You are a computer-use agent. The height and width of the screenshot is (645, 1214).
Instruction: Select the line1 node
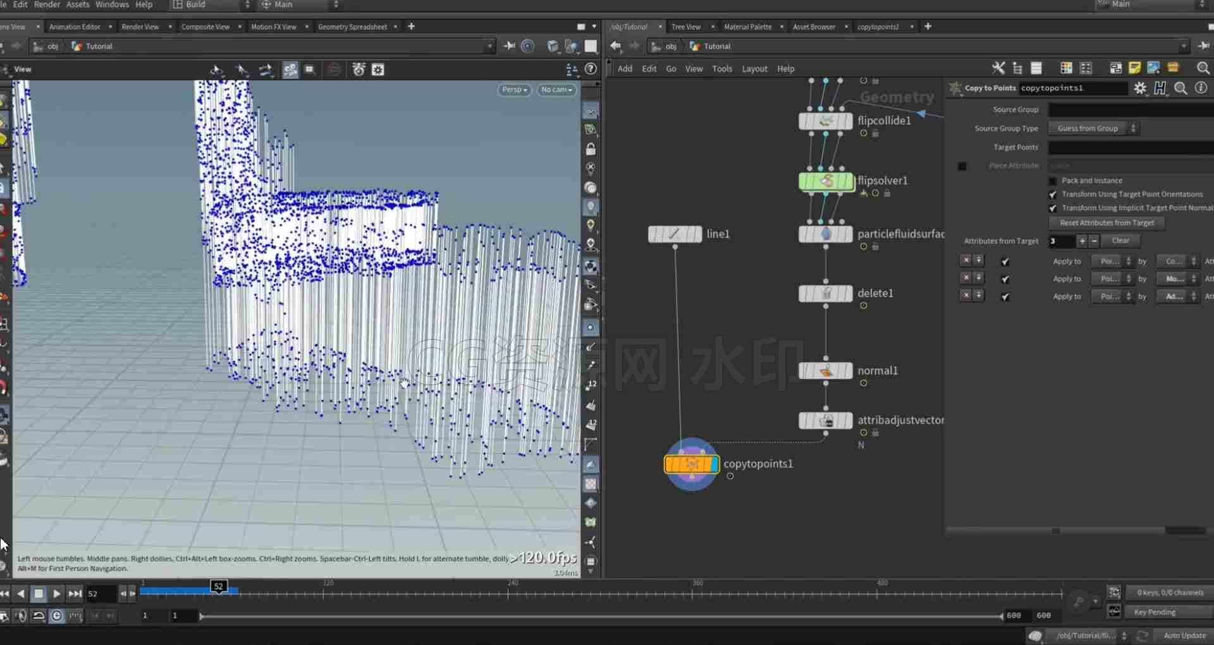coord(675,234)
